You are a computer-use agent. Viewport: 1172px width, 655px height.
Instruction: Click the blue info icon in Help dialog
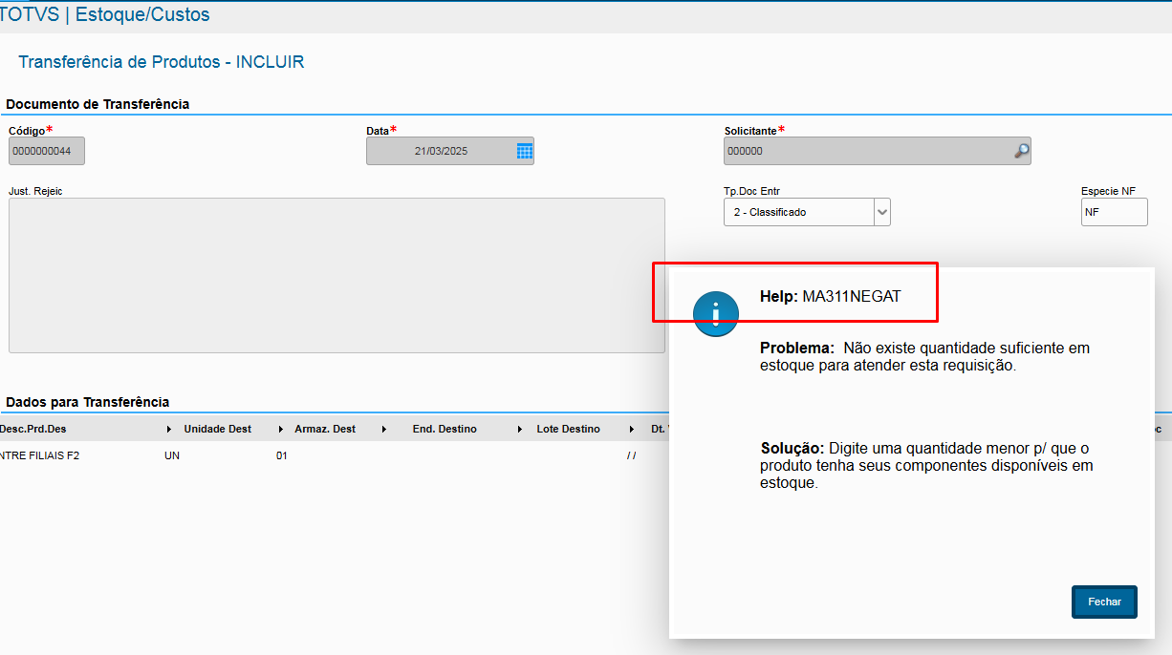[716, 313]
